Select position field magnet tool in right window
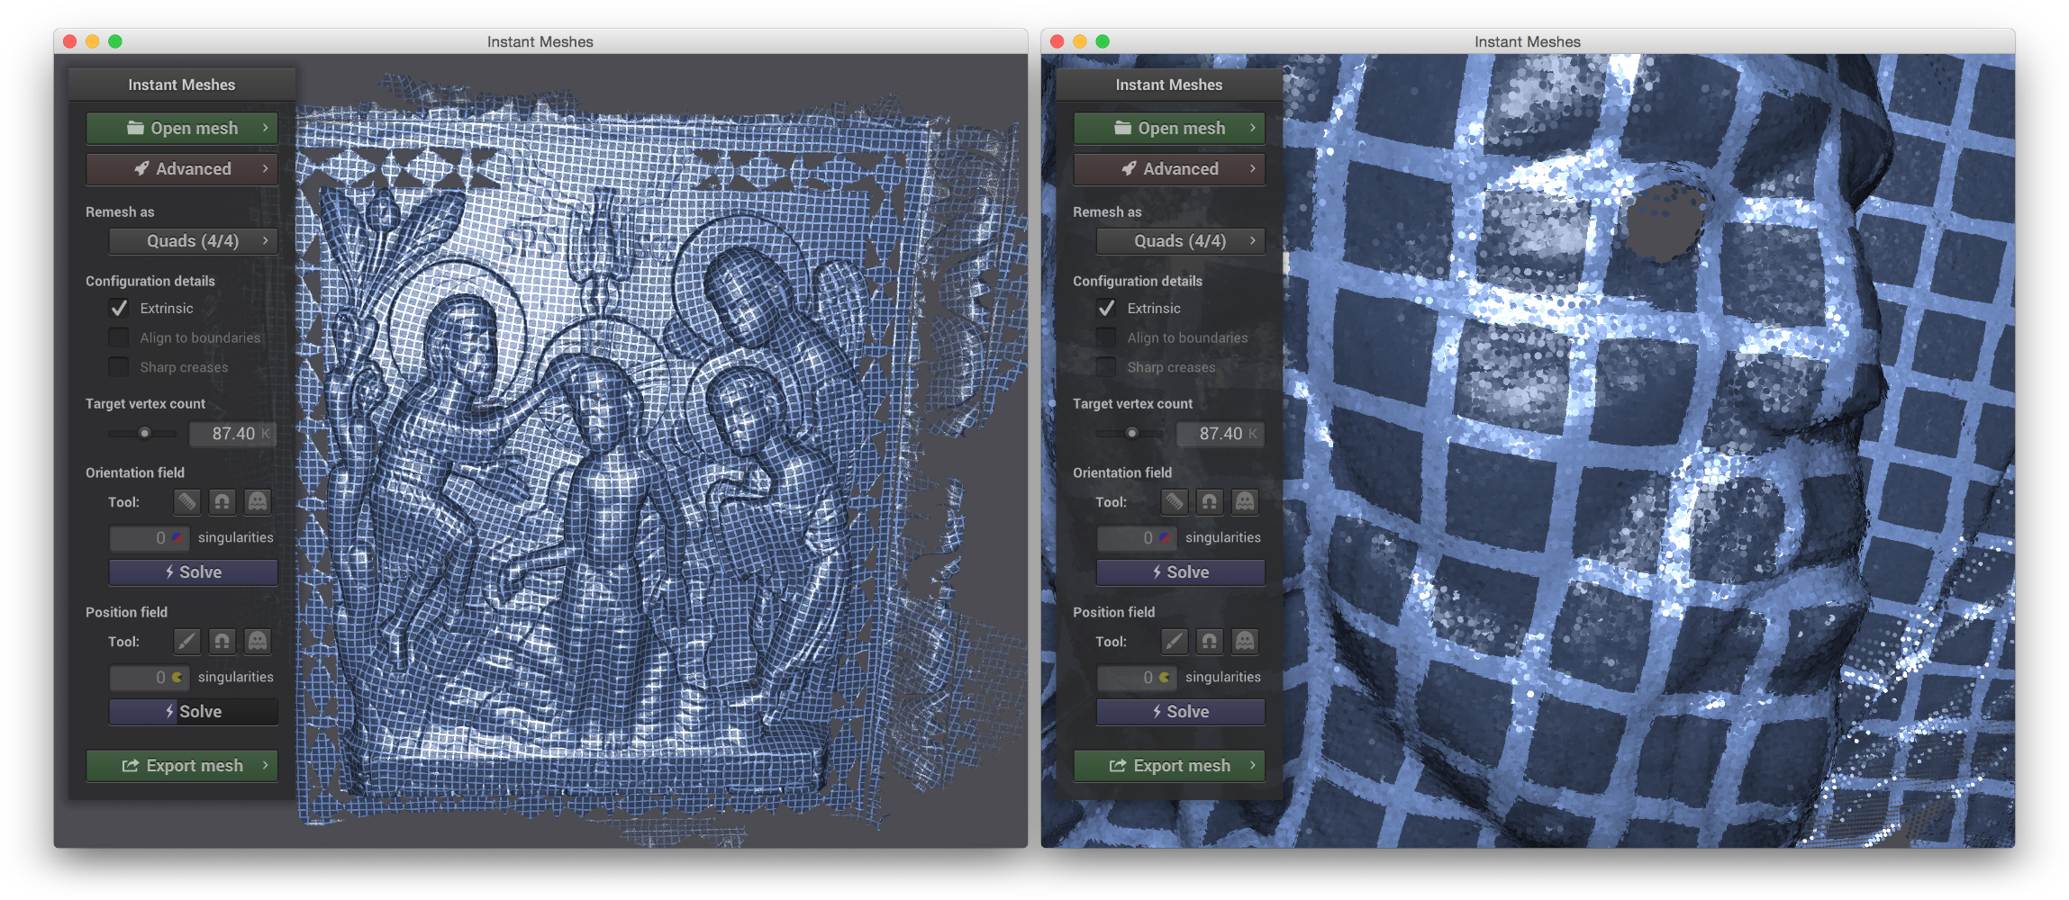Image resolution: width=2069 pixels, height=900 pixels. (1209, 641)
